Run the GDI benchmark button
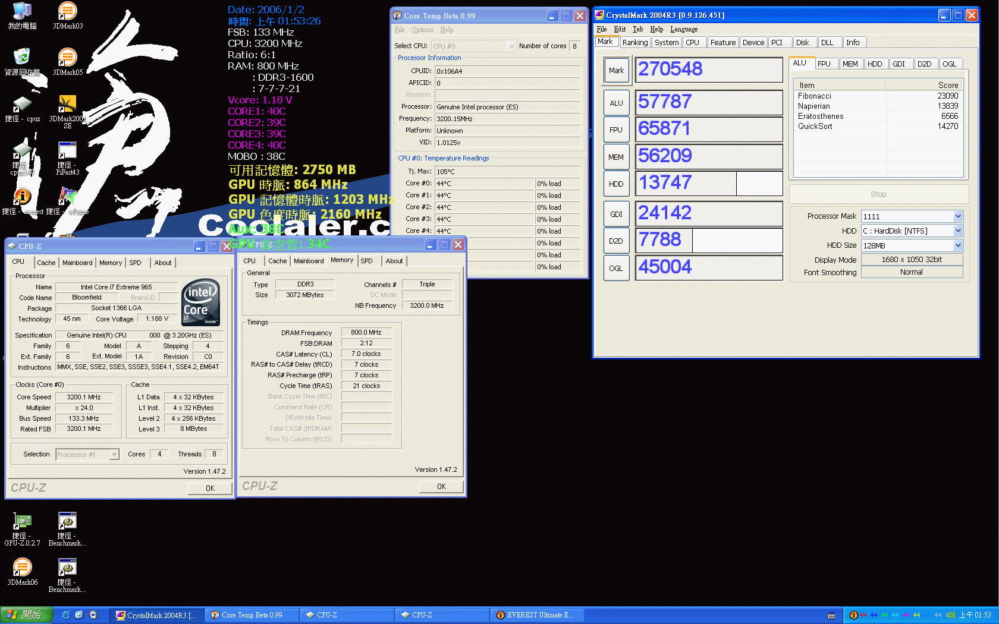999x624 pixels. 616,214
